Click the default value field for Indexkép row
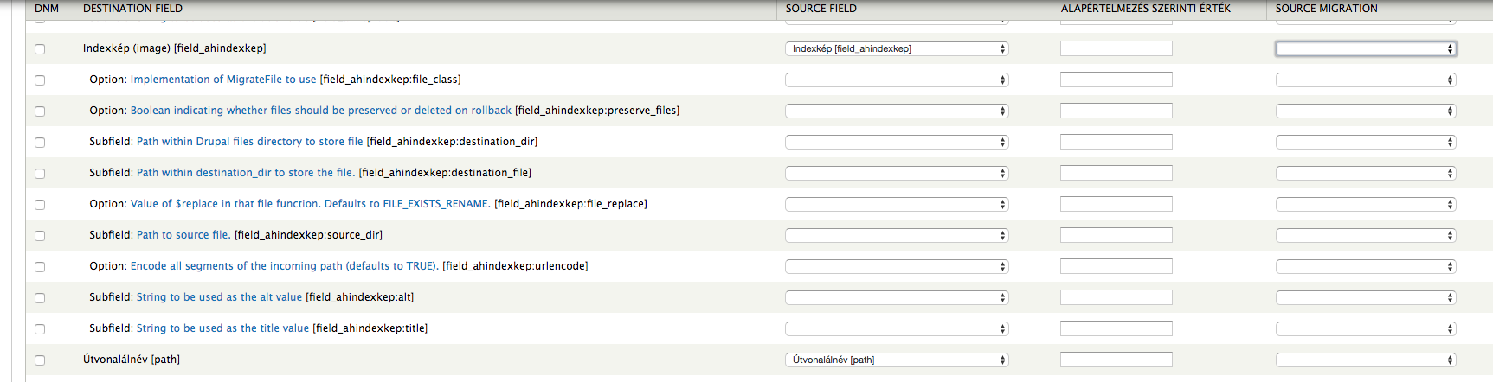Image resolution: width=1493 pixels, height=382 pixels. [x=1117, y=48]
